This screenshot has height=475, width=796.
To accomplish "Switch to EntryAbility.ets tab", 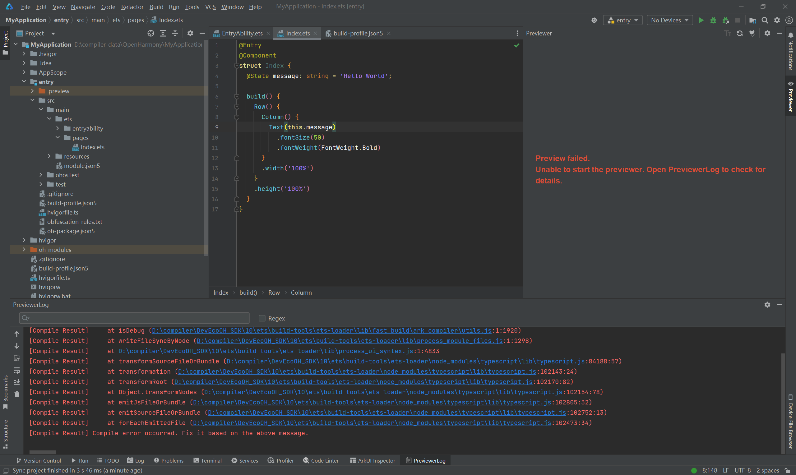I will 242,33.
